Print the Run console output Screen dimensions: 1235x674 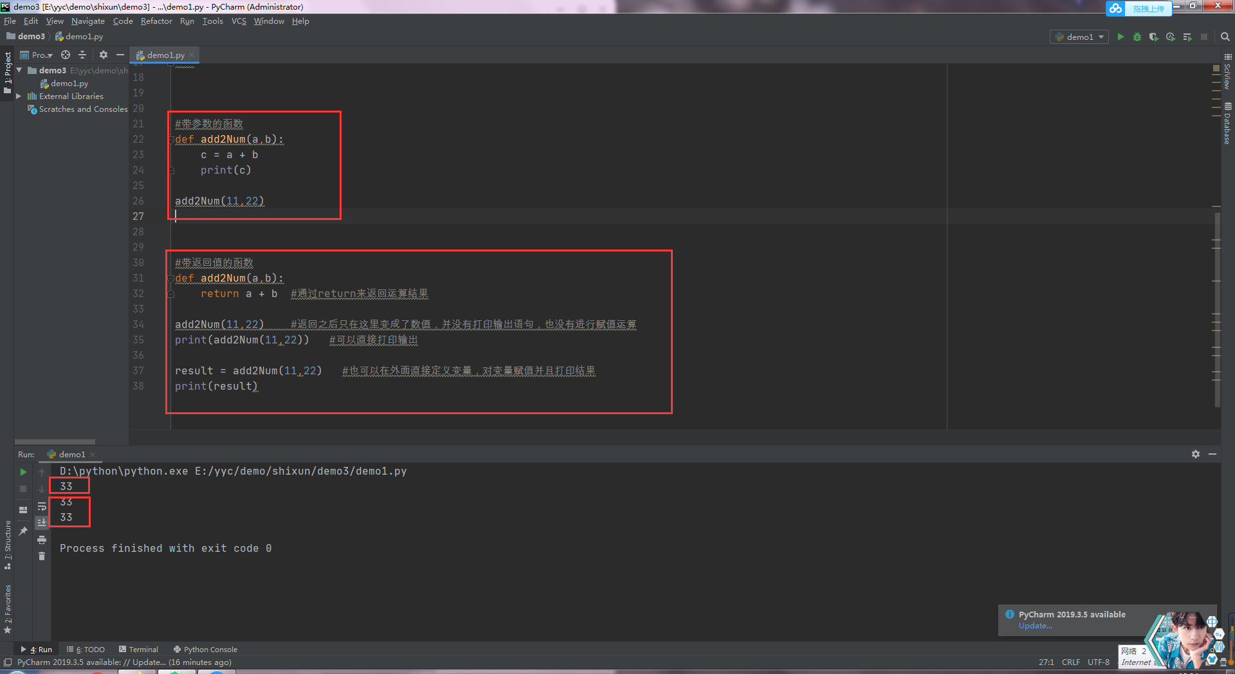pyautogui.click(x=42, y=540)
